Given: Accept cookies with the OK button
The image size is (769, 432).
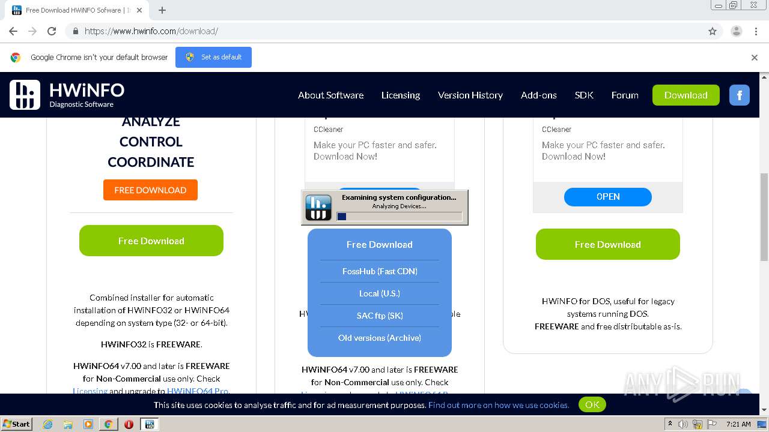Looking at the screenshot, I should pos(592,404).
